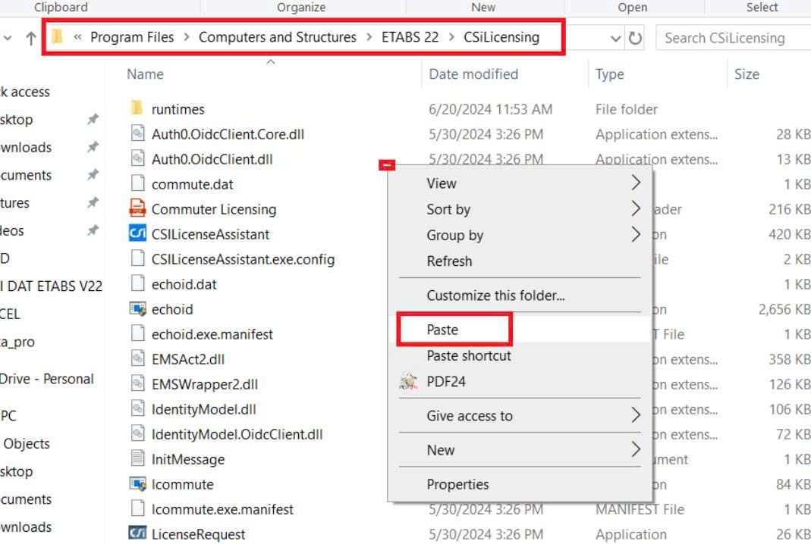Select the EMSWrapper2.dll file name
This screenshot has width=811, height=544.
204,384
